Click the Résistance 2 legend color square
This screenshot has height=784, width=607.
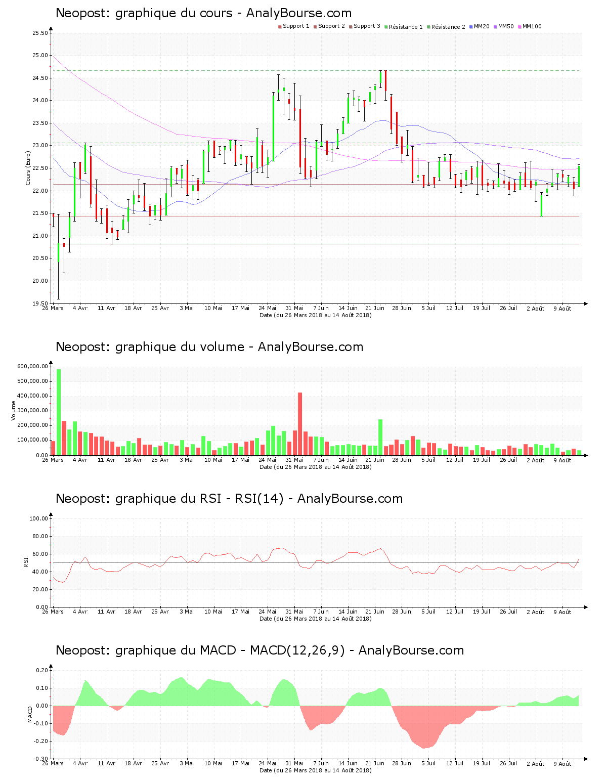428,27
